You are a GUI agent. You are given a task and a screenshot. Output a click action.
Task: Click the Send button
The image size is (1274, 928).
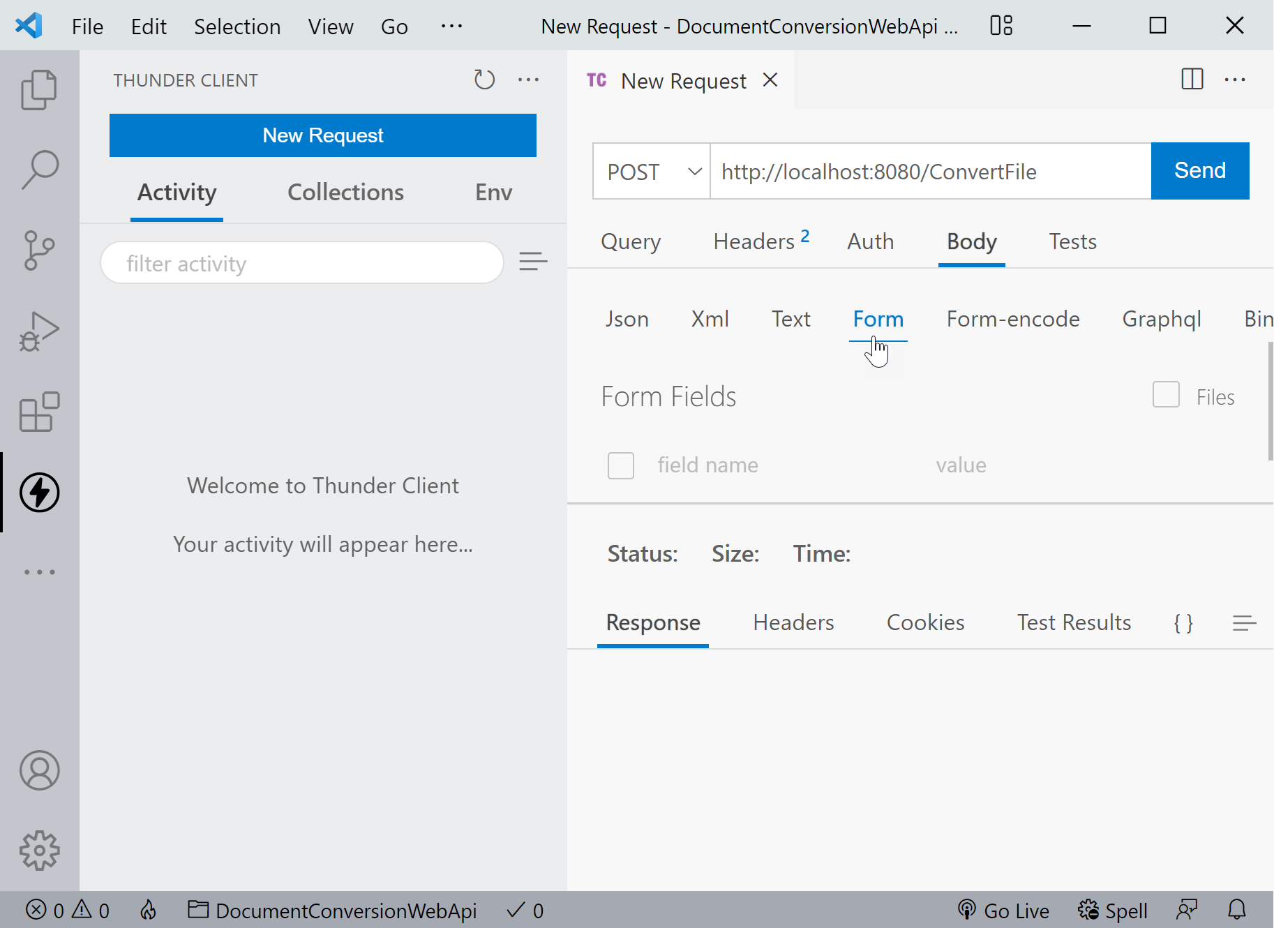[1199, 171]
